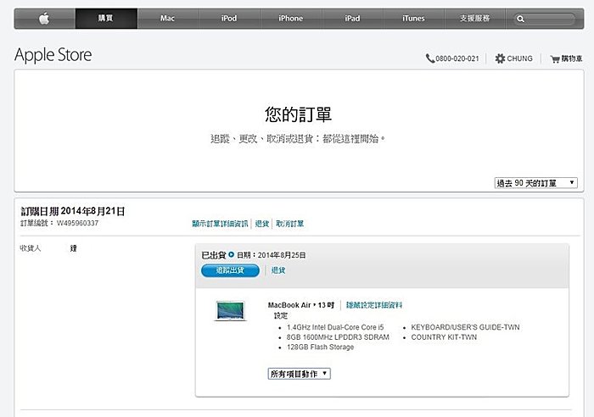Click the Apple Store heading

click(x=53, y=55)
